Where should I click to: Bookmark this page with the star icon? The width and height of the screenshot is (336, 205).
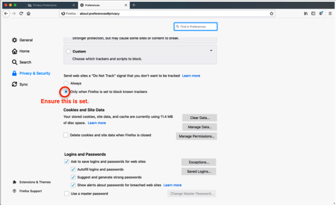[271, 14]
